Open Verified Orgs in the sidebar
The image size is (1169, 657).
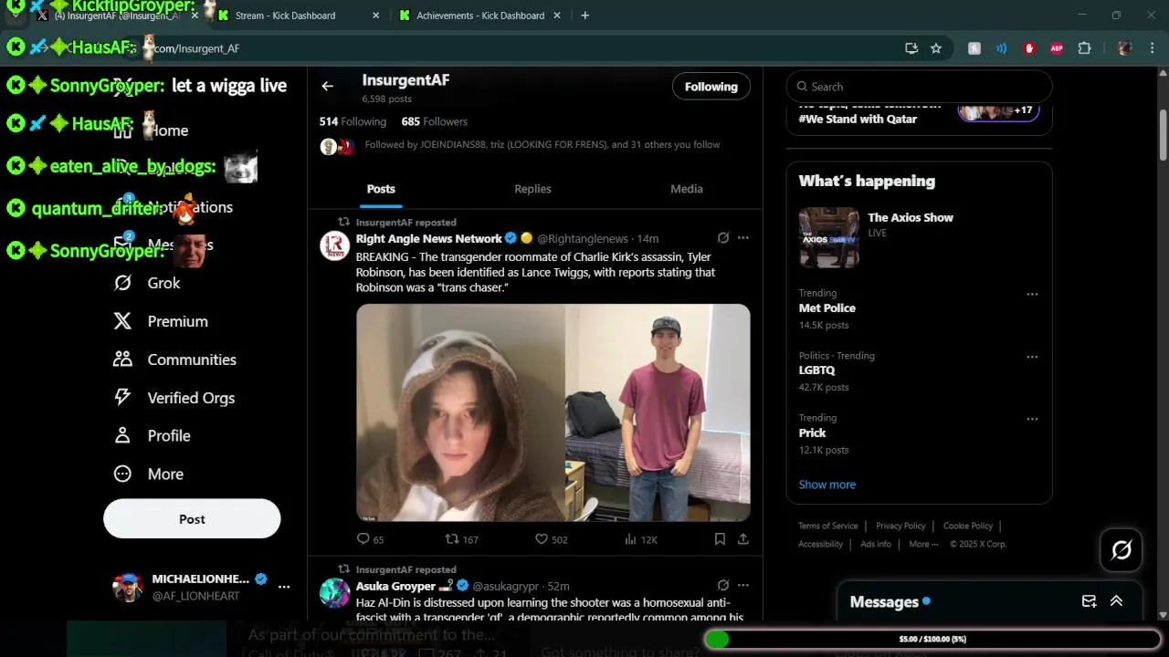click(x=174, y=398)
